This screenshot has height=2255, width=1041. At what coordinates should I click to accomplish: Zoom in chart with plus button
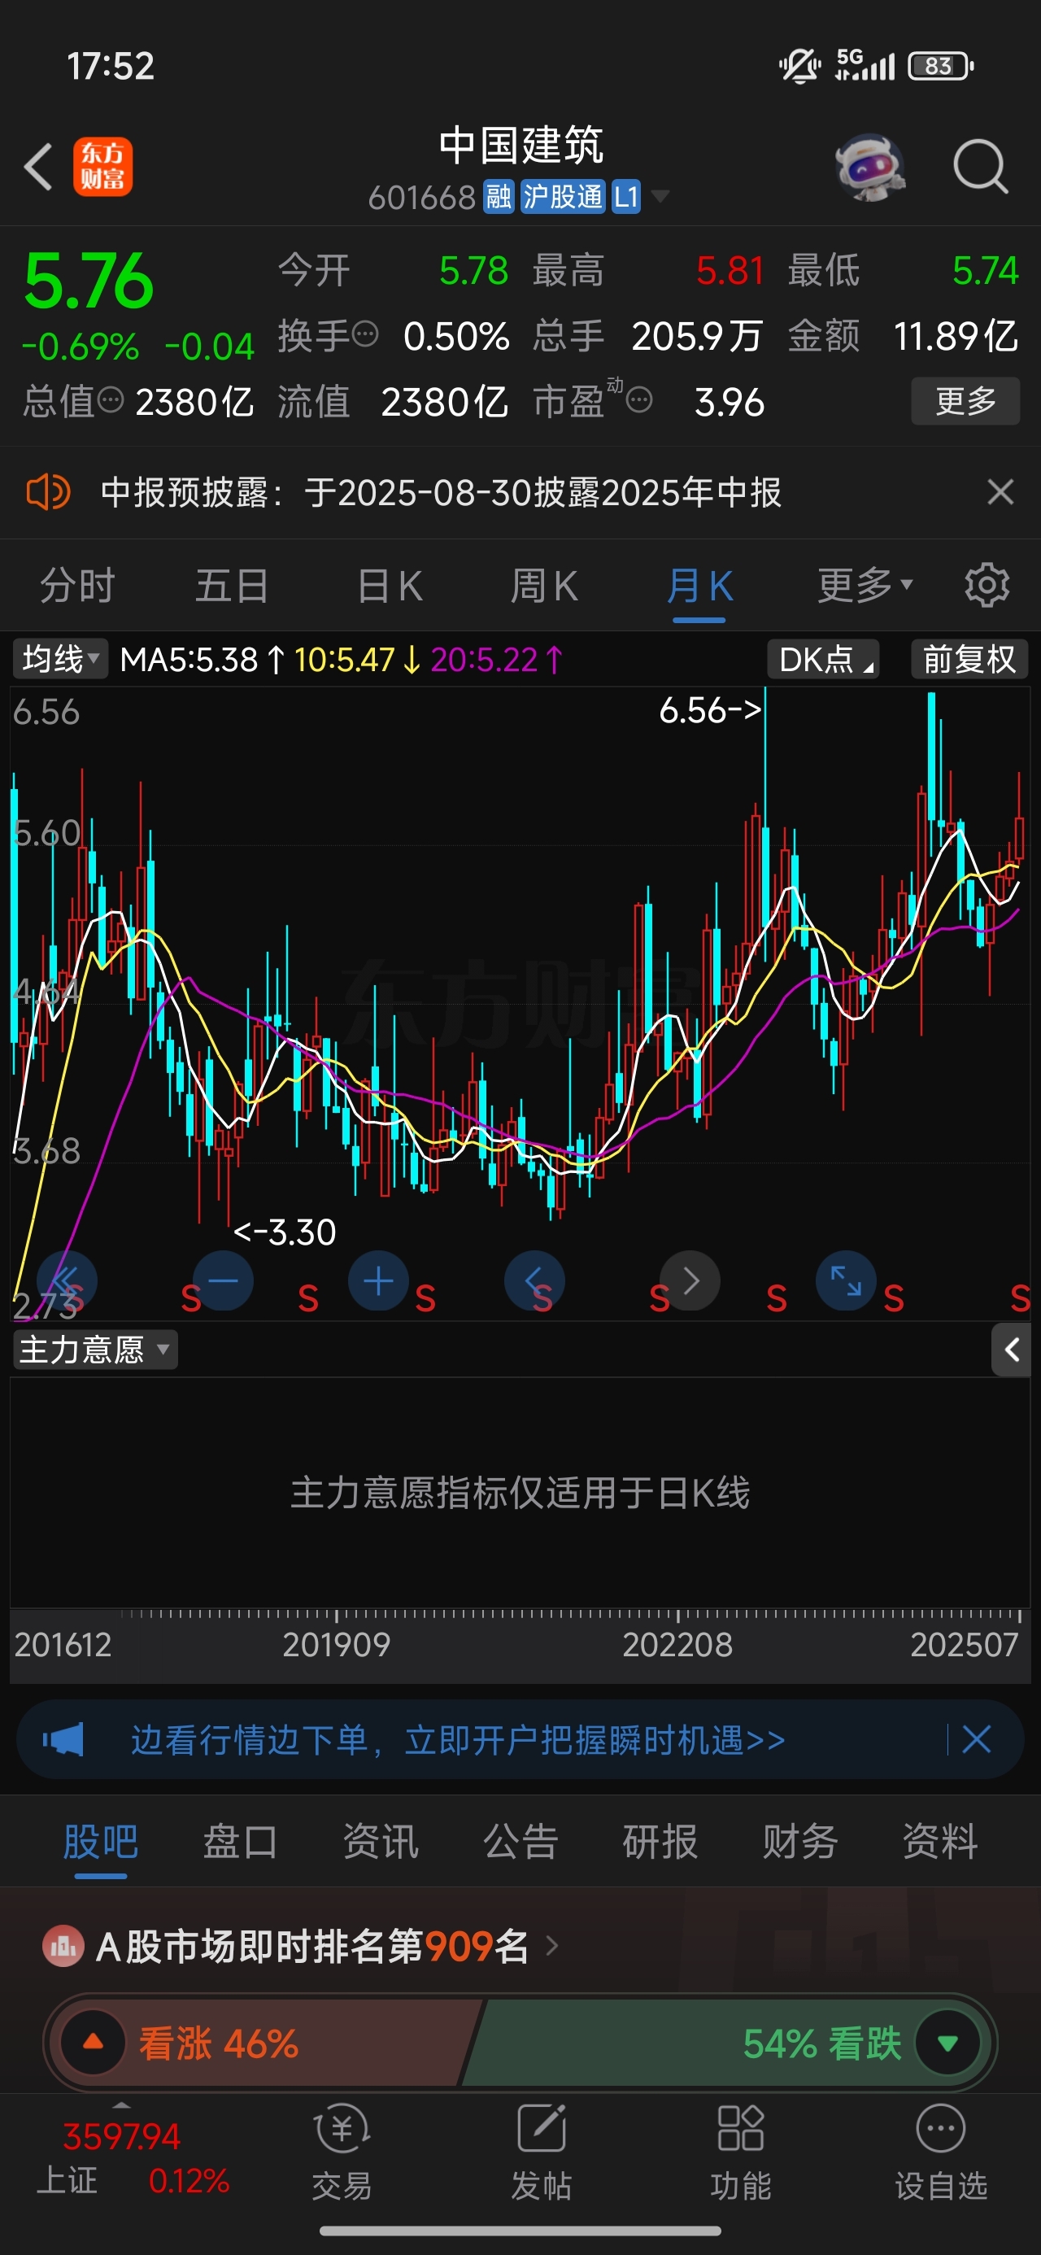pyautogui.click(x=378, y=1281)
